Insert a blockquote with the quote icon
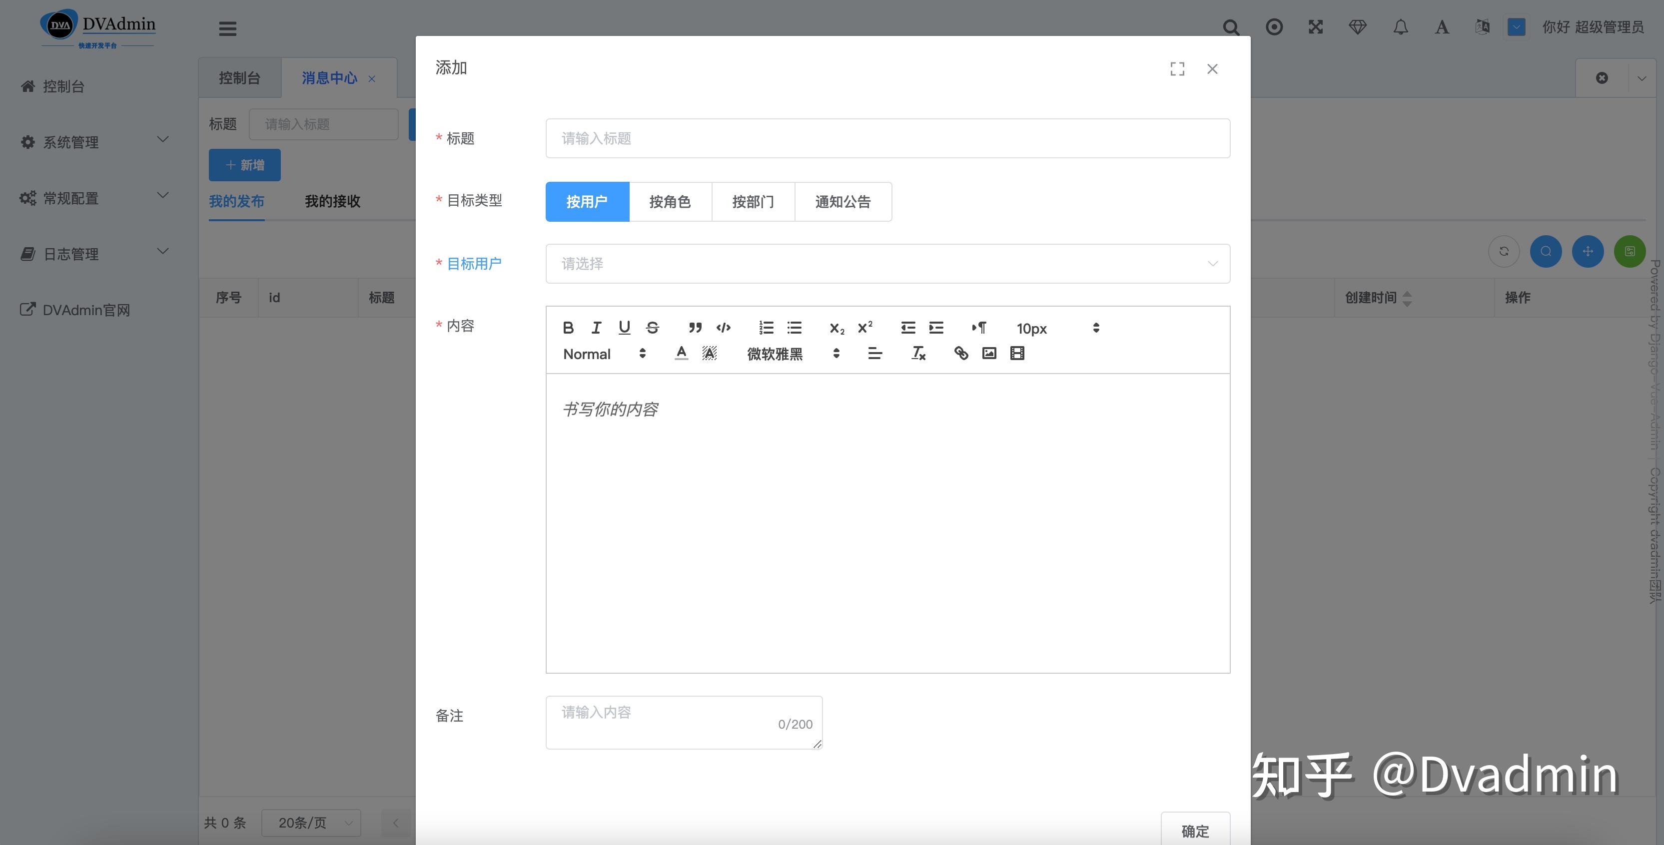 click(x=695, y=328)
